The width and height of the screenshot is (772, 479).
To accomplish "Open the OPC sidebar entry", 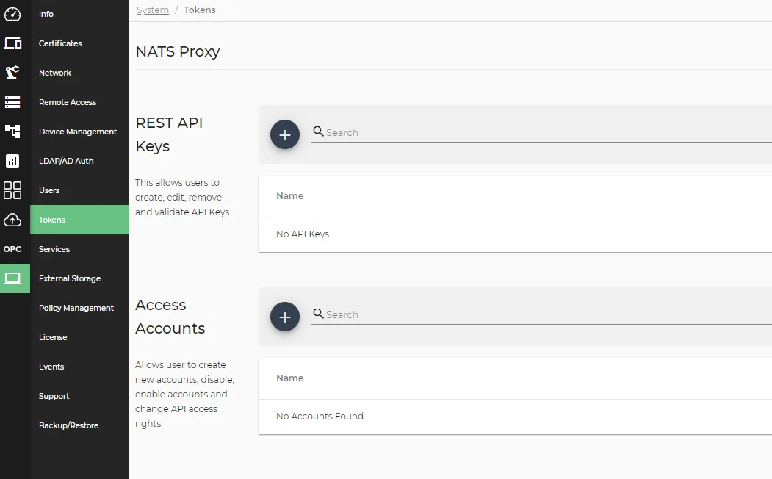I will click(12, 249).
